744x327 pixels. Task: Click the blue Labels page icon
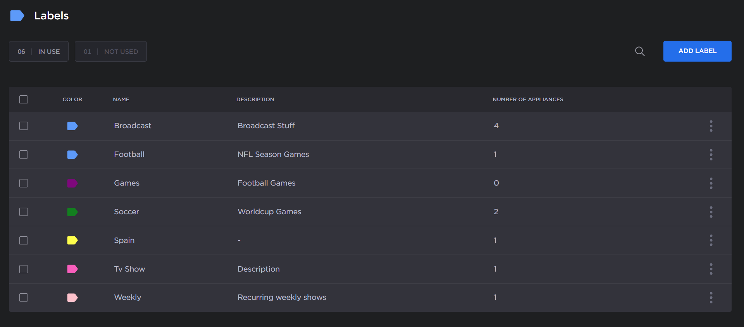coord(17,16)
